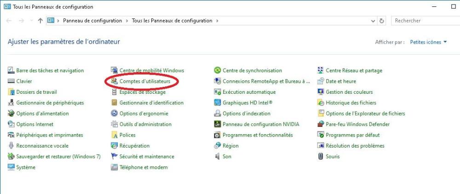Focus the Rechercher search field
The image size is (460, 194).
click(425, 21)
